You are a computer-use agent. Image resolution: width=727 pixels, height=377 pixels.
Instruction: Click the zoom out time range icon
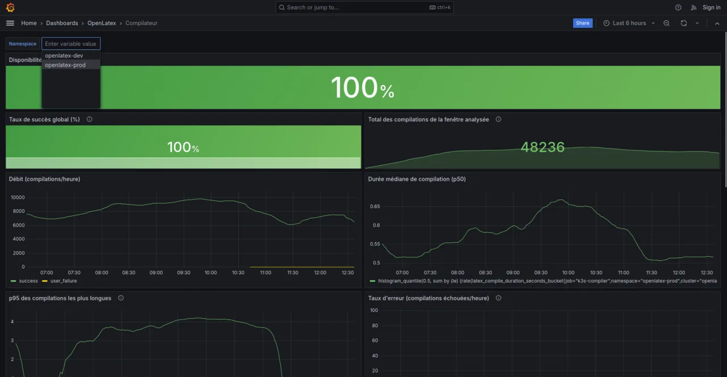(x=667, y=23)
